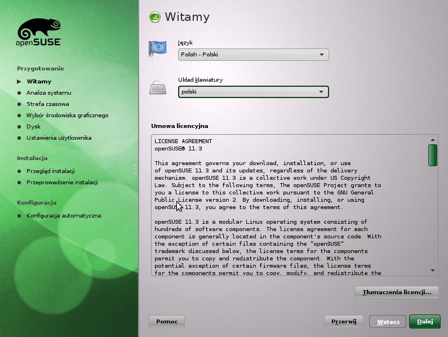Click the license scrollbar up arrow
Image resolution: width=448 pixels, height=337 pixels.
point(433,140)
